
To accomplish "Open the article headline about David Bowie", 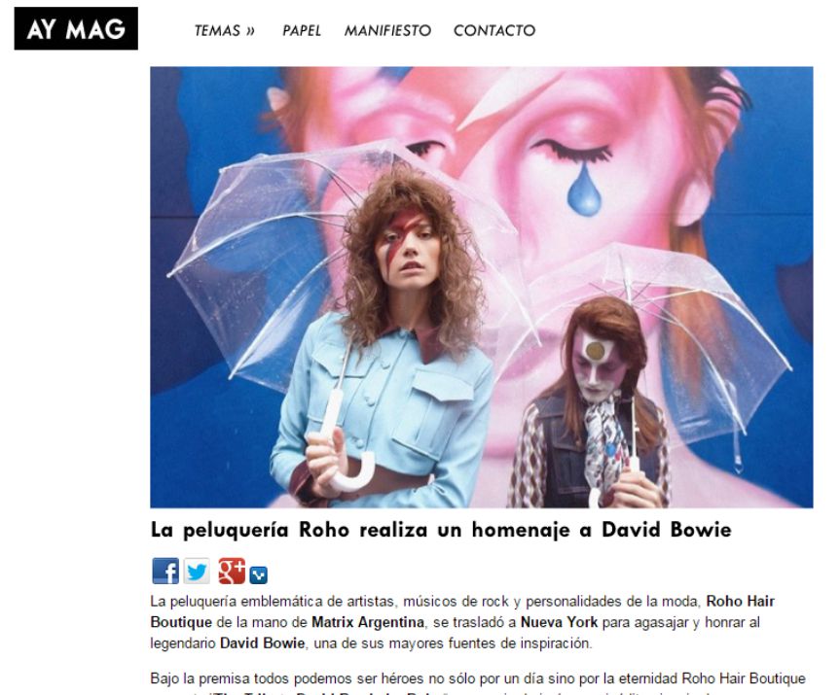I will pyautogui.click(x=441, y=530).
